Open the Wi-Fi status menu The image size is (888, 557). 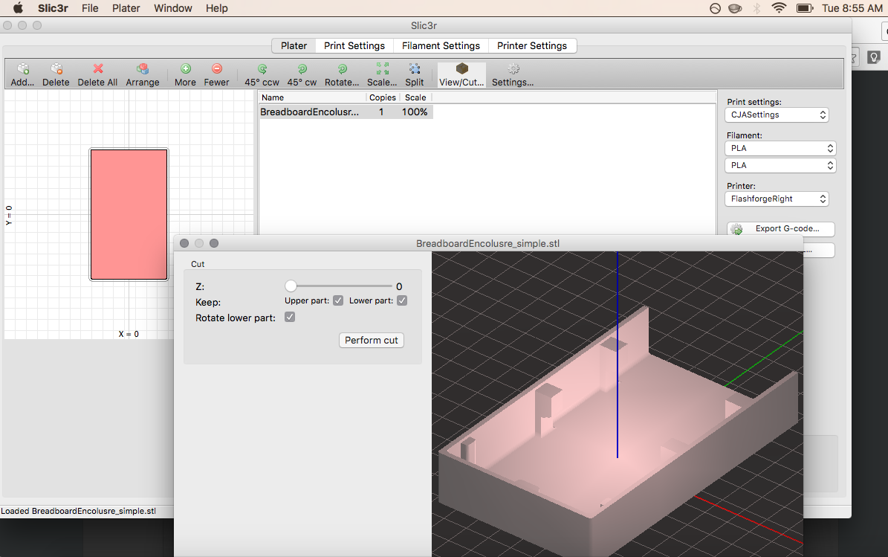click(x=780, y=8)
